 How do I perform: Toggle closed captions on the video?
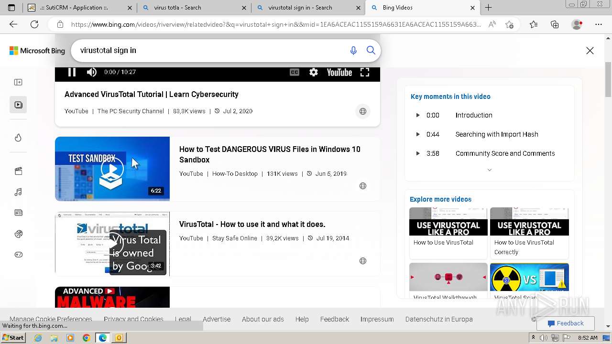click(x=295, y=72)
